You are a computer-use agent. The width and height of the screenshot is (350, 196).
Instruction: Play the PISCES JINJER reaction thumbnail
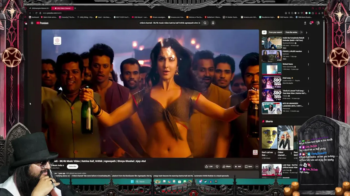click(x=272, y=56)
